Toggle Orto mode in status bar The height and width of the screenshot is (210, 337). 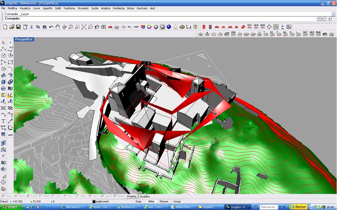tap(151, 201)
